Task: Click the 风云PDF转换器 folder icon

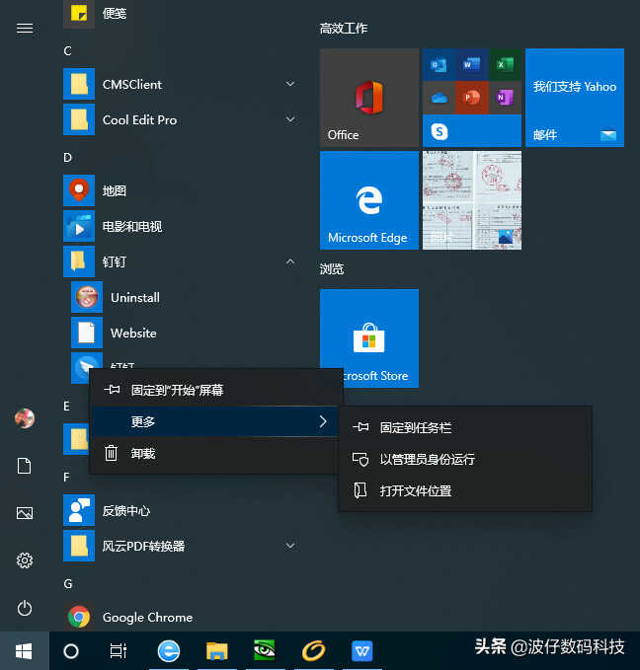Action: click(x=79, y=546)
